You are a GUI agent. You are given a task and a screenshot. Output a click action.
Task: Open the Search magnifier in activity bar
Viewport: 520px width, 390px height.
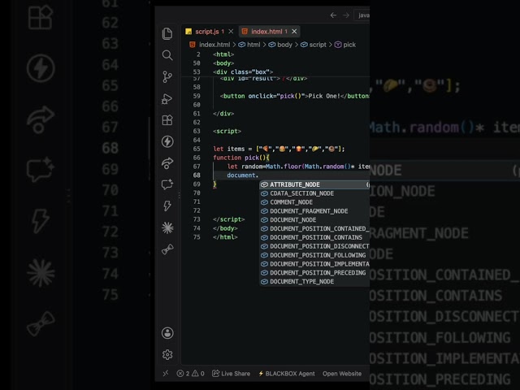pos(167,55)
